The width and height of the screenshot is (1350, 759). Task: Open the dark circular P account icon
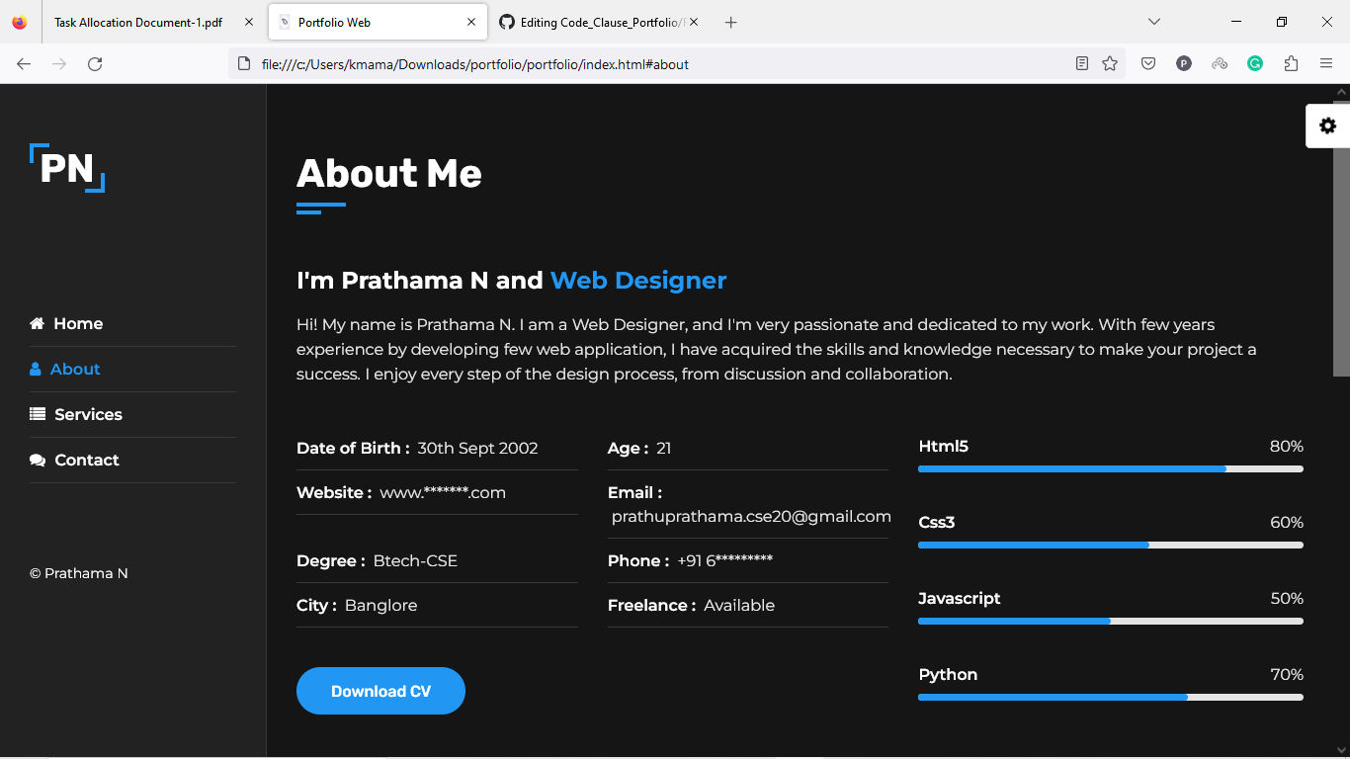tap(1184, 64)
